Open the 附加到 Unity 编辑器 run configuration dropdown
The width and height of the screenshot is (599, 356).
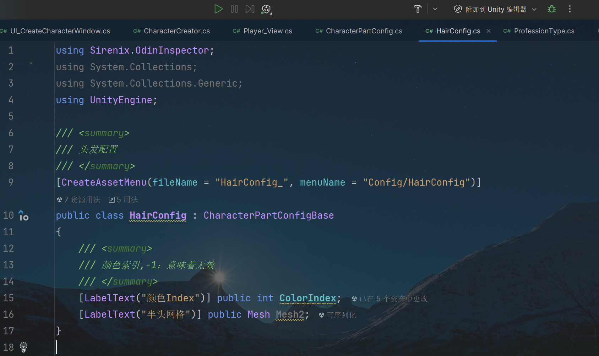pos(496,9)
